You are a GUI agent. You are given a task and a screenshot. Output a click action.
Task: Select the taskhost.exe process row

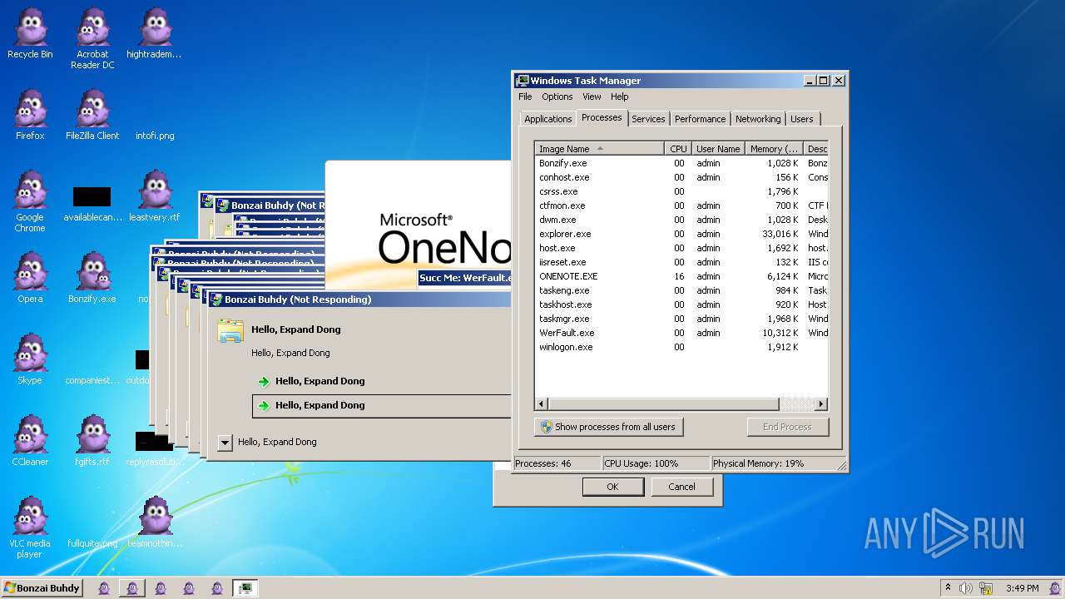click(681, 304)
